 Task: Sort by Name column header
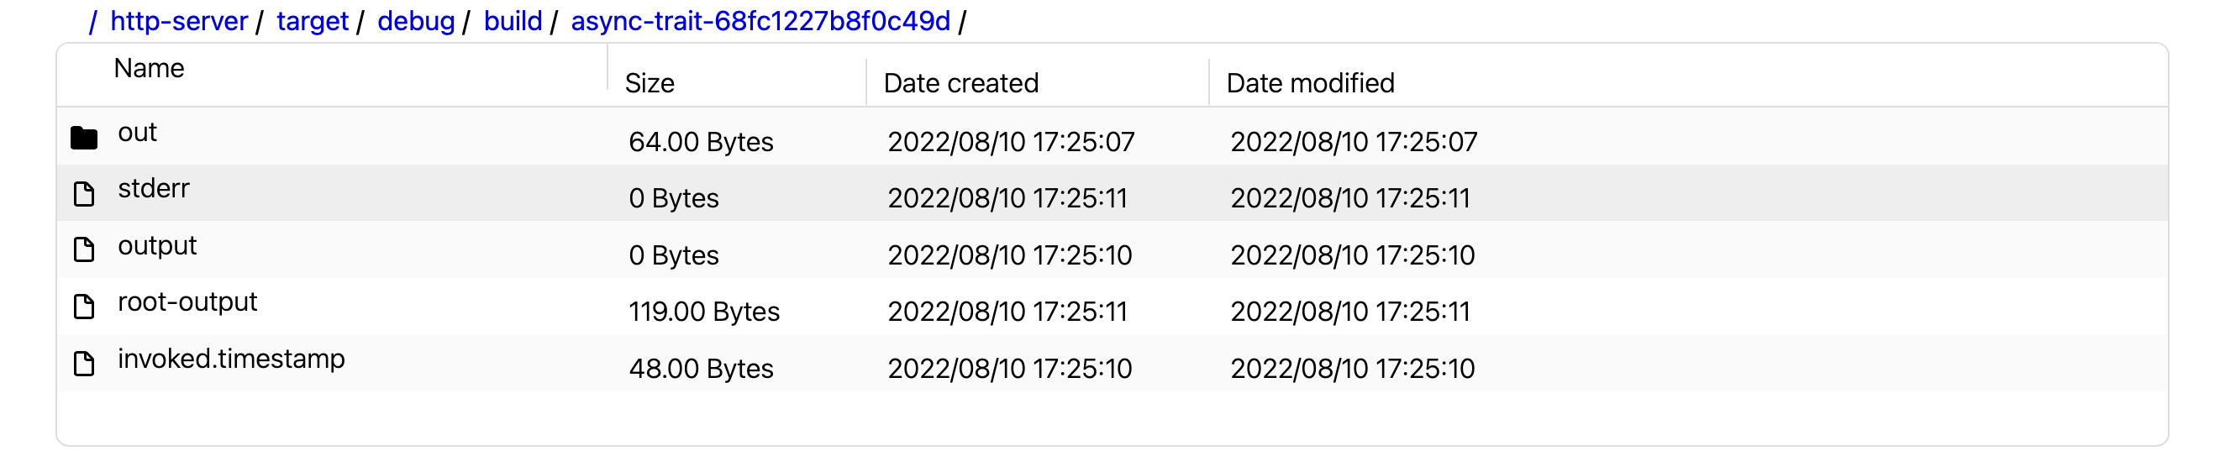[x=150, y=68]
